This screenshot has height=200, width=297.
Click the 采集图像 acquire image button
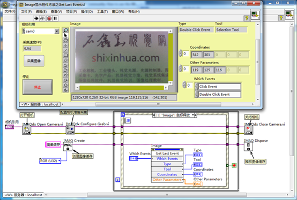[x=34, y=61]
